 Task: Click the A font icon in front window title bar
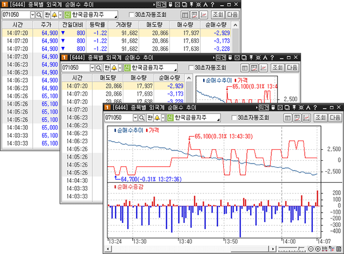[309, 107]
